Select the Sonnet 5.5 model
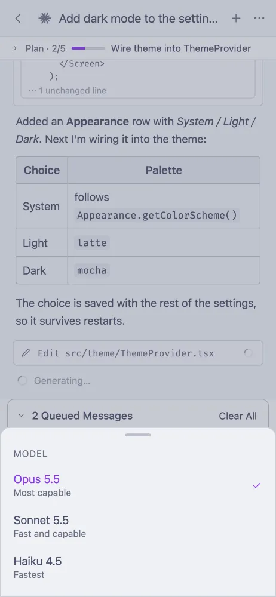 pos(138,526)
